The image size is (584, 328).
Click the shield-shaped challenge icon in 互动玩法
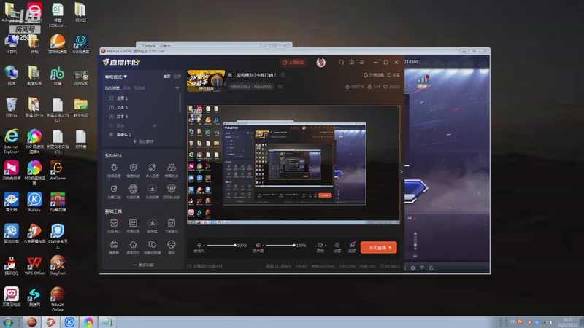(x=133, y=168)
